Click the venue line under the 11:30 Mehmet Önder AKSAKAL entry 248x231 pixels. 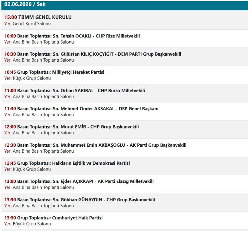tap(39, 115)
